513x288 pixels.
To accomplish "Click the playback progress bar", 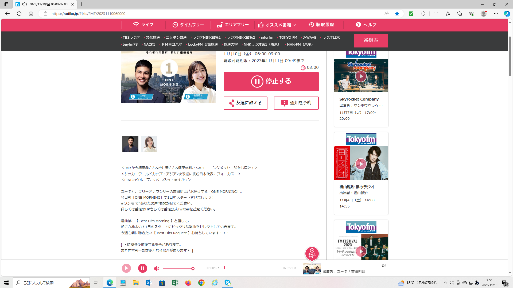I will (251, 268).
